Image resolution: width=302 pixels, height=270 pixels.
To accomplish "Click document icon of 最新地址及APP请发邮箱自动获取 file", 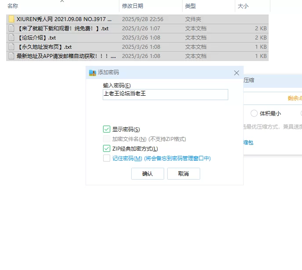I will [x=11, y=56].
